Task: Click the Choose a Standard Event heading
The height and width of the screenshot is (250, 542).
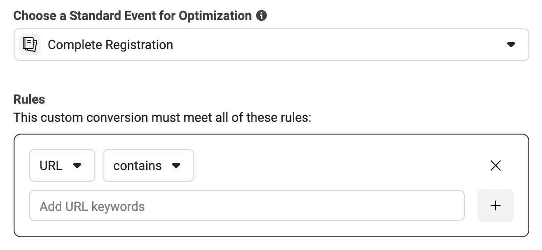Action: (133, 15)
